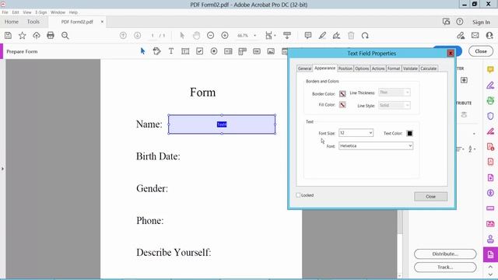
Task: Add a Radio Button field icon
Action: 214,51
